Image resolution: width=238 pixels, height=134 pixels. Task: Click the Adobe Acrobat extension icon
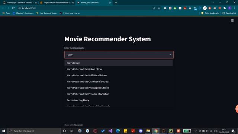[x=185, y=8]
